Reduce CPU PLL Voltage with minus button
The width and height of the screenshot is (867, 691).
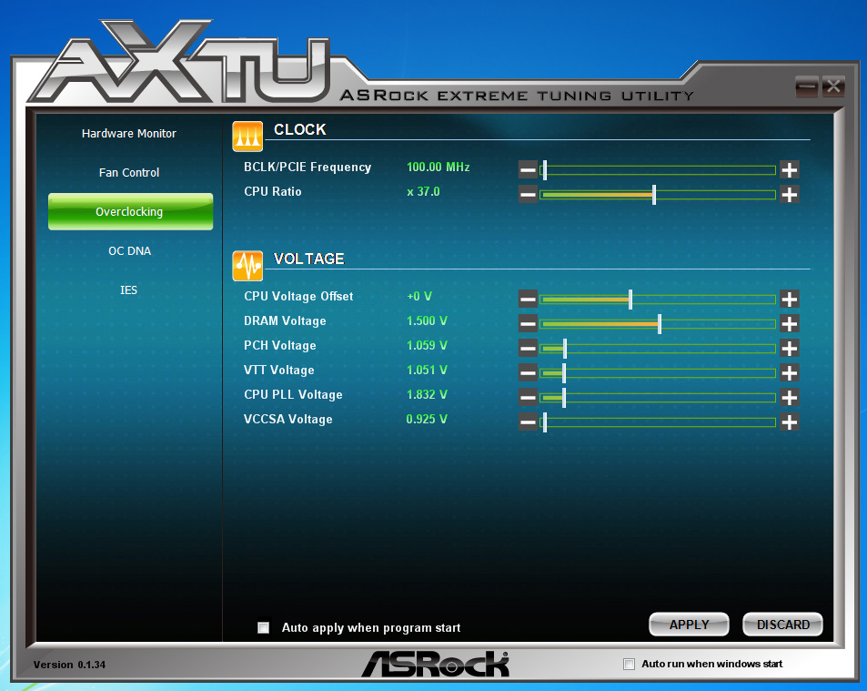[528, 397]
